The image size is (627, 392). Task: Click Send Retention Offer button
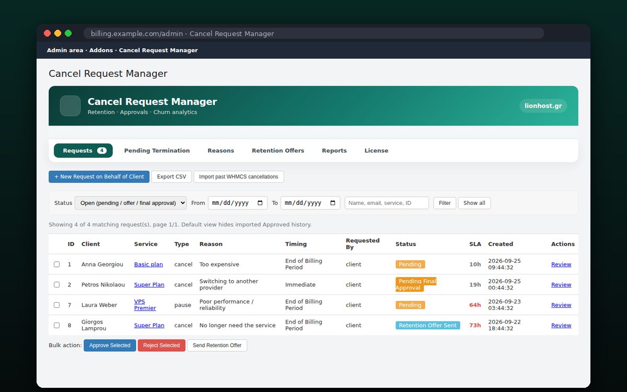[217, 345]
